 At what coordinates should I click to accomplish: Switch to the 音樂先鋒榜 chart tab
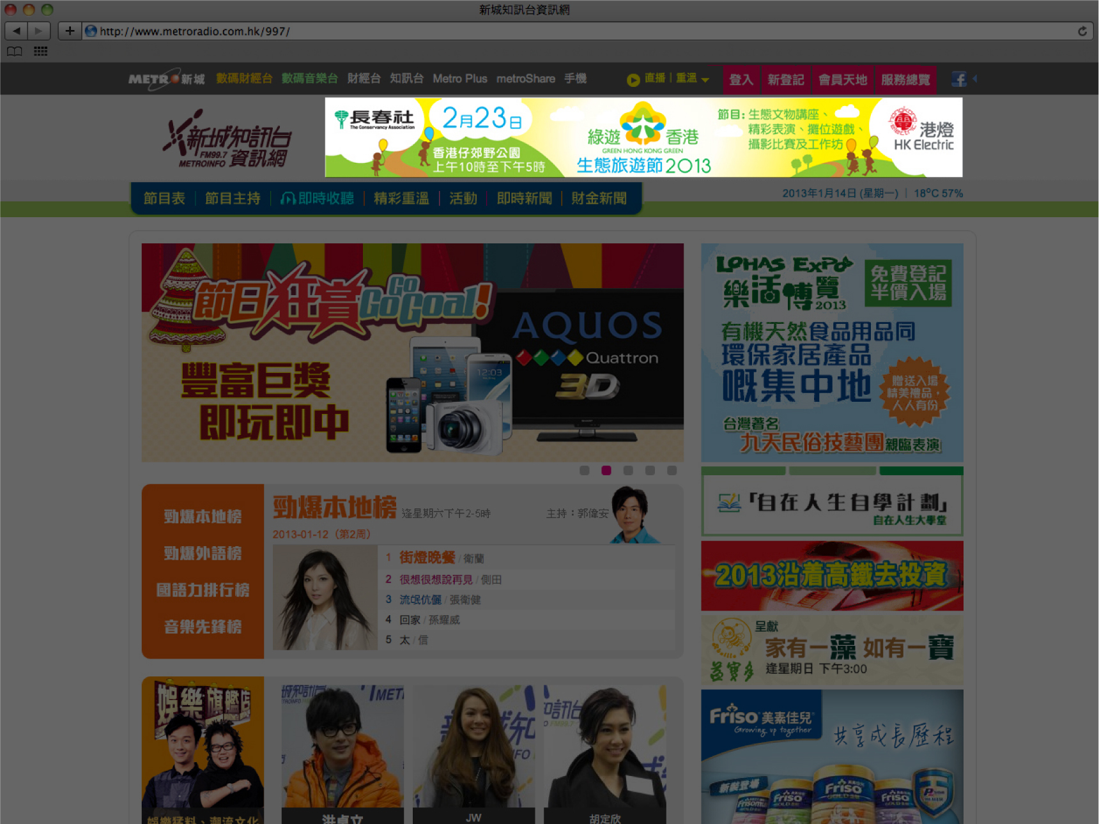point(203,627)
